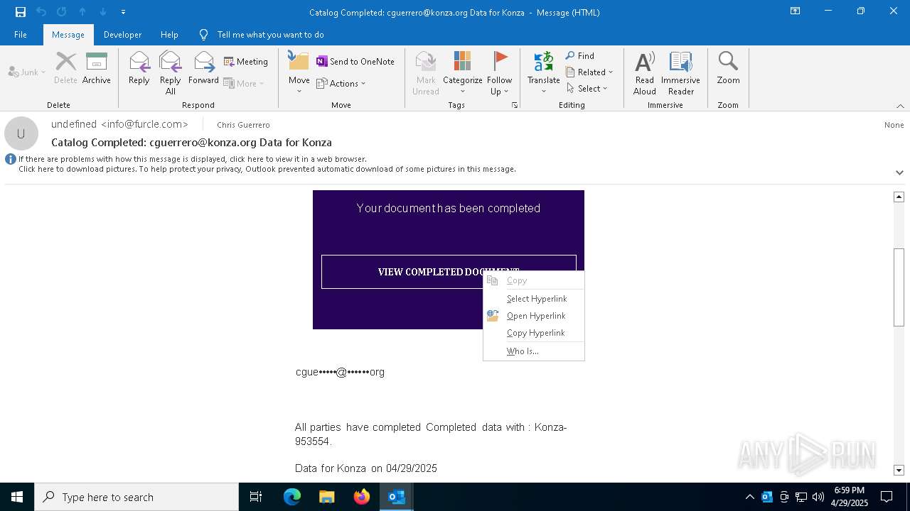Open the Help tab
This screenshot has height=511, width=910.
(x=169, y=35)
